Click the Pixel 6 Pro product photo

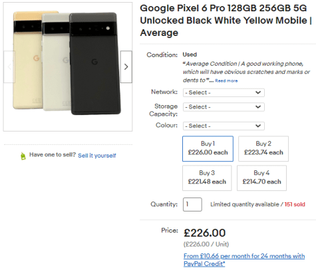point(68,67)
